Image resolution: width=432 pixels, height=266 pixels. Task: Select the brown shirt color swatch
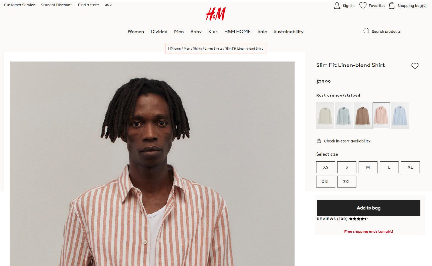coord(362,115)
